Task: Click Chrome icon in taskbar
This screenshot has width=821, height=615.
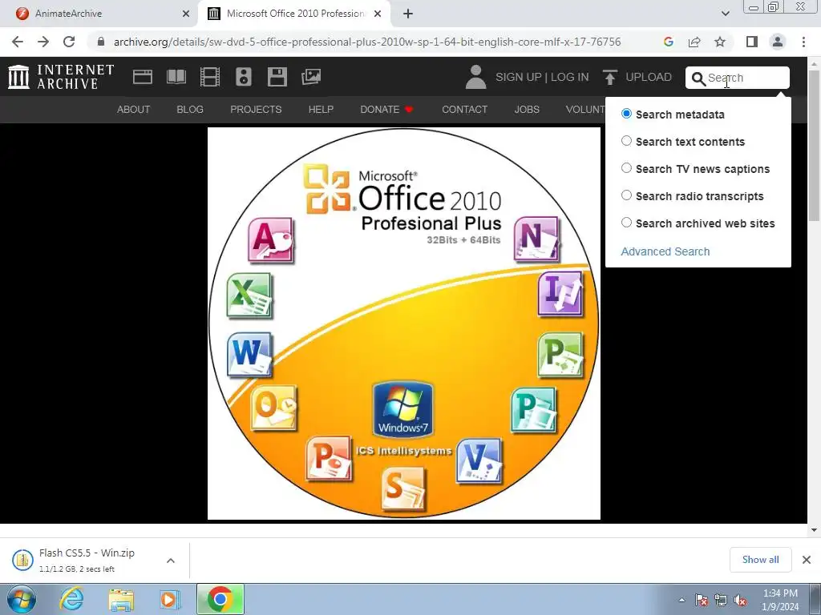Action: (220, 599)
